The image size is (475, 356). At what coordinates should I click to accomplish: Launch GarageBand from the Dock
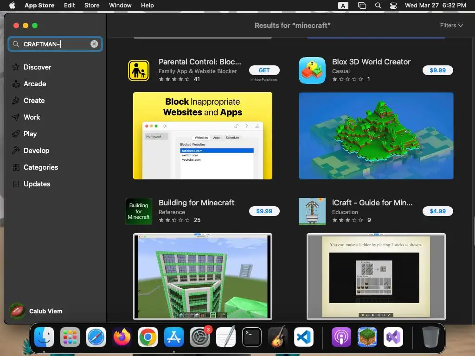click(x=278, y=337)
